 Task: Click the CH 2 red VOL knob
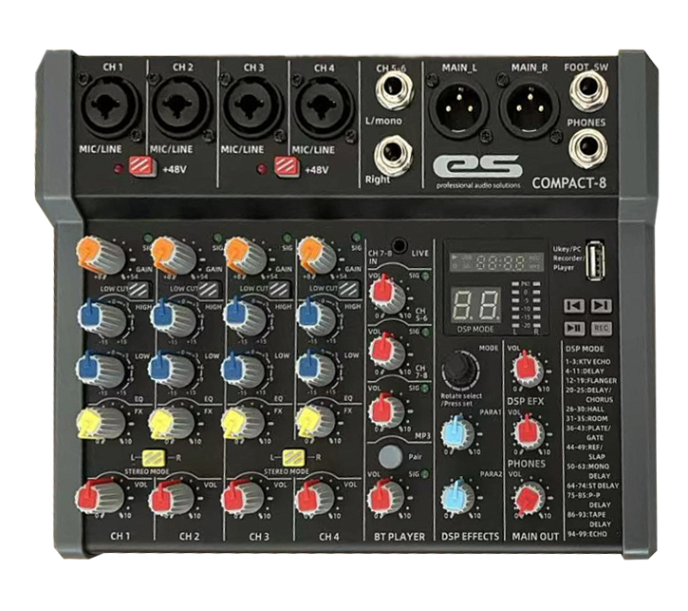172,498
